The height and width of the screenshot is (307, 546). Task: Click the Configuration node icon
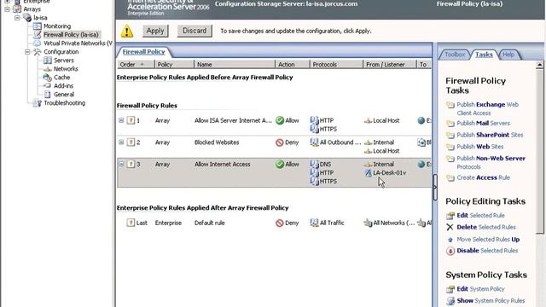click(38, 52)
